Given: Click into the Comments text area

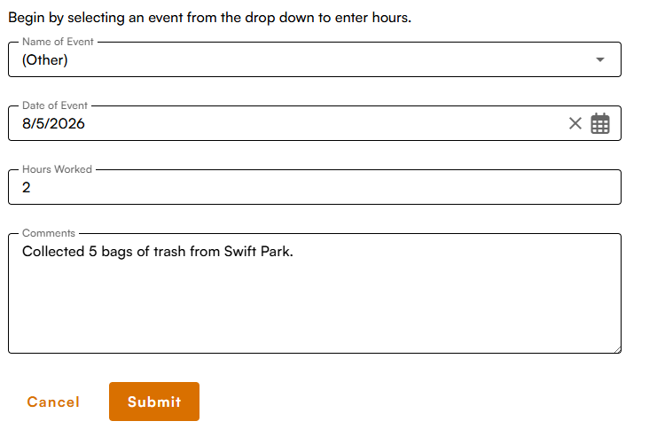Looking at the screenshot, I should point(315,293).
